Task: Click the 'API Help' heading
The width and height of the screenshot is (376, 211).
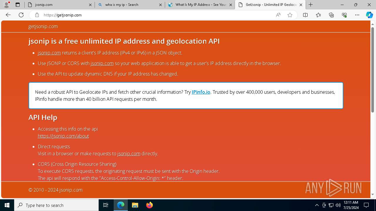Action: 43,117
